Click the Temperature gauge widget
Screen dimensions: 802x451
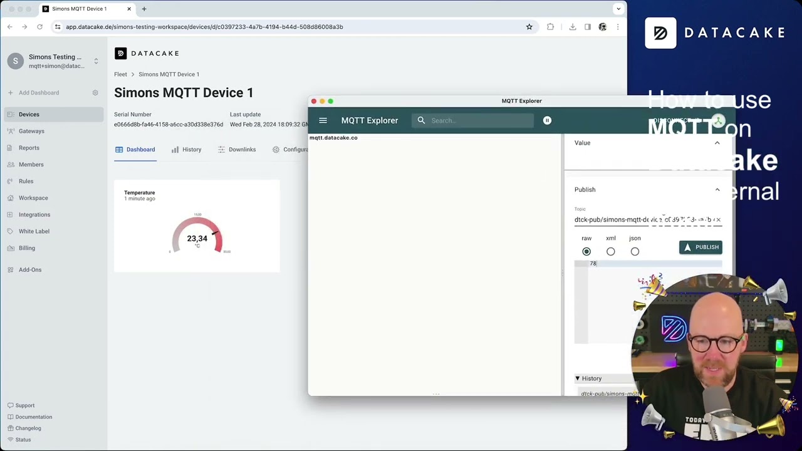197,226
